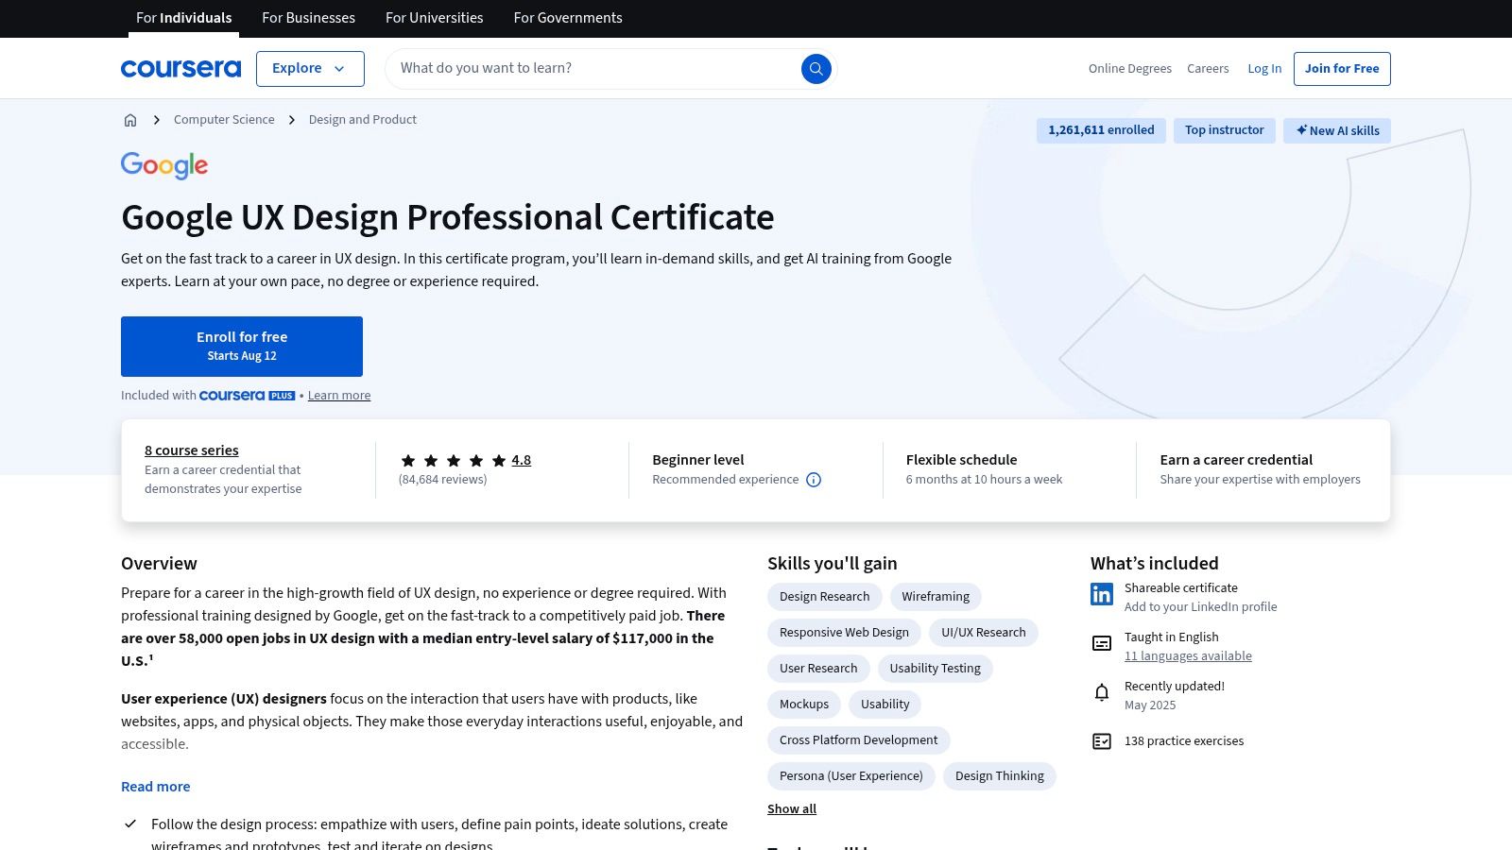Viewport: 1512px width, 850px height.
Task: Click the New AI skills badge
Action: pyautogui.click(x=1337, y=130)
